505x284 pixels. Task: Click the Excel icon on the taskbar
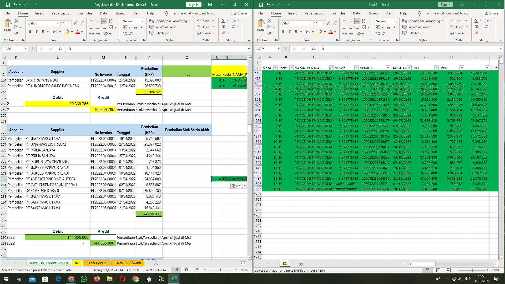[x=174, y=278]
